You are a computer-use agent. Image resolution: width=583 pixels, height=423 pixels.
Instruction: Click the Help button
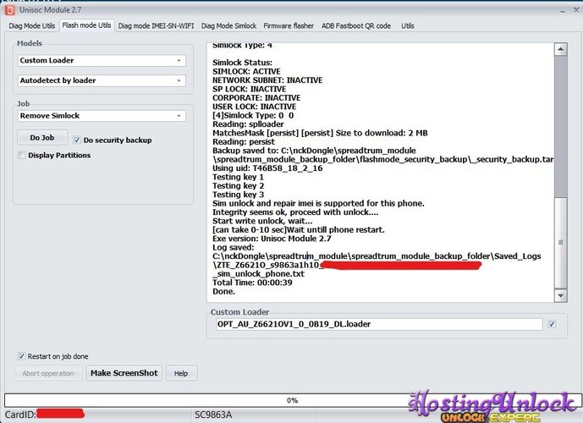181,373
